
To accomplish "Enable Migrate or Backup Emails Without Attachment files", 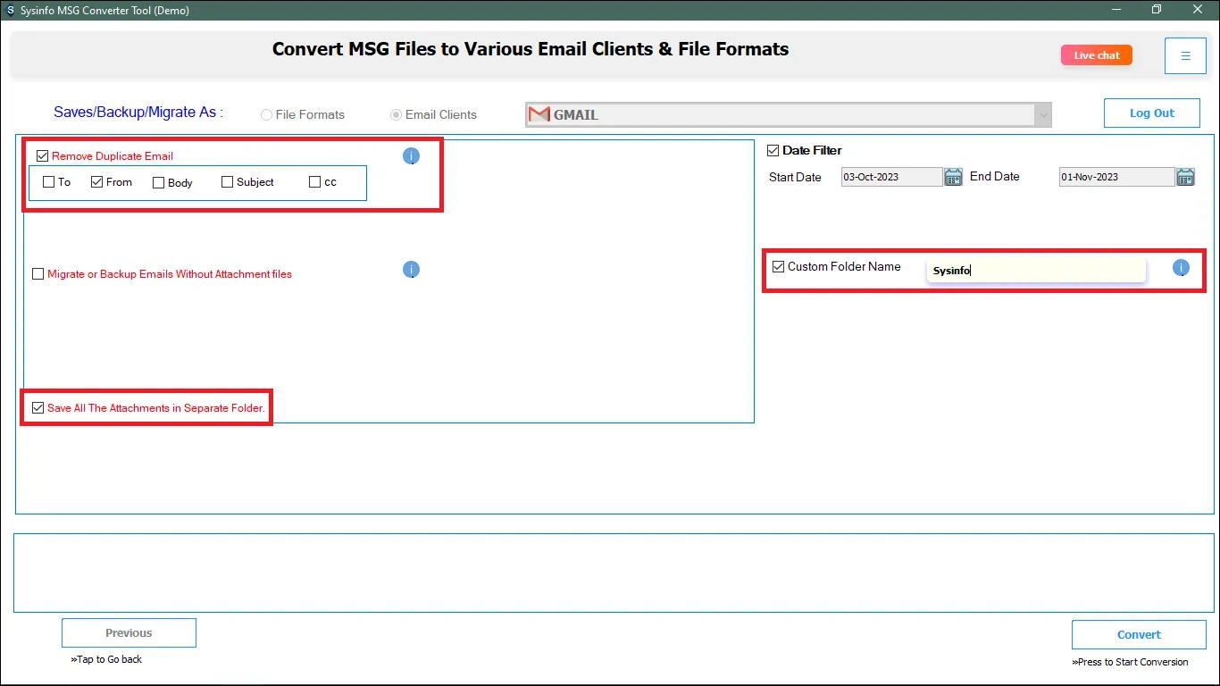I will [x=38, y=274].
